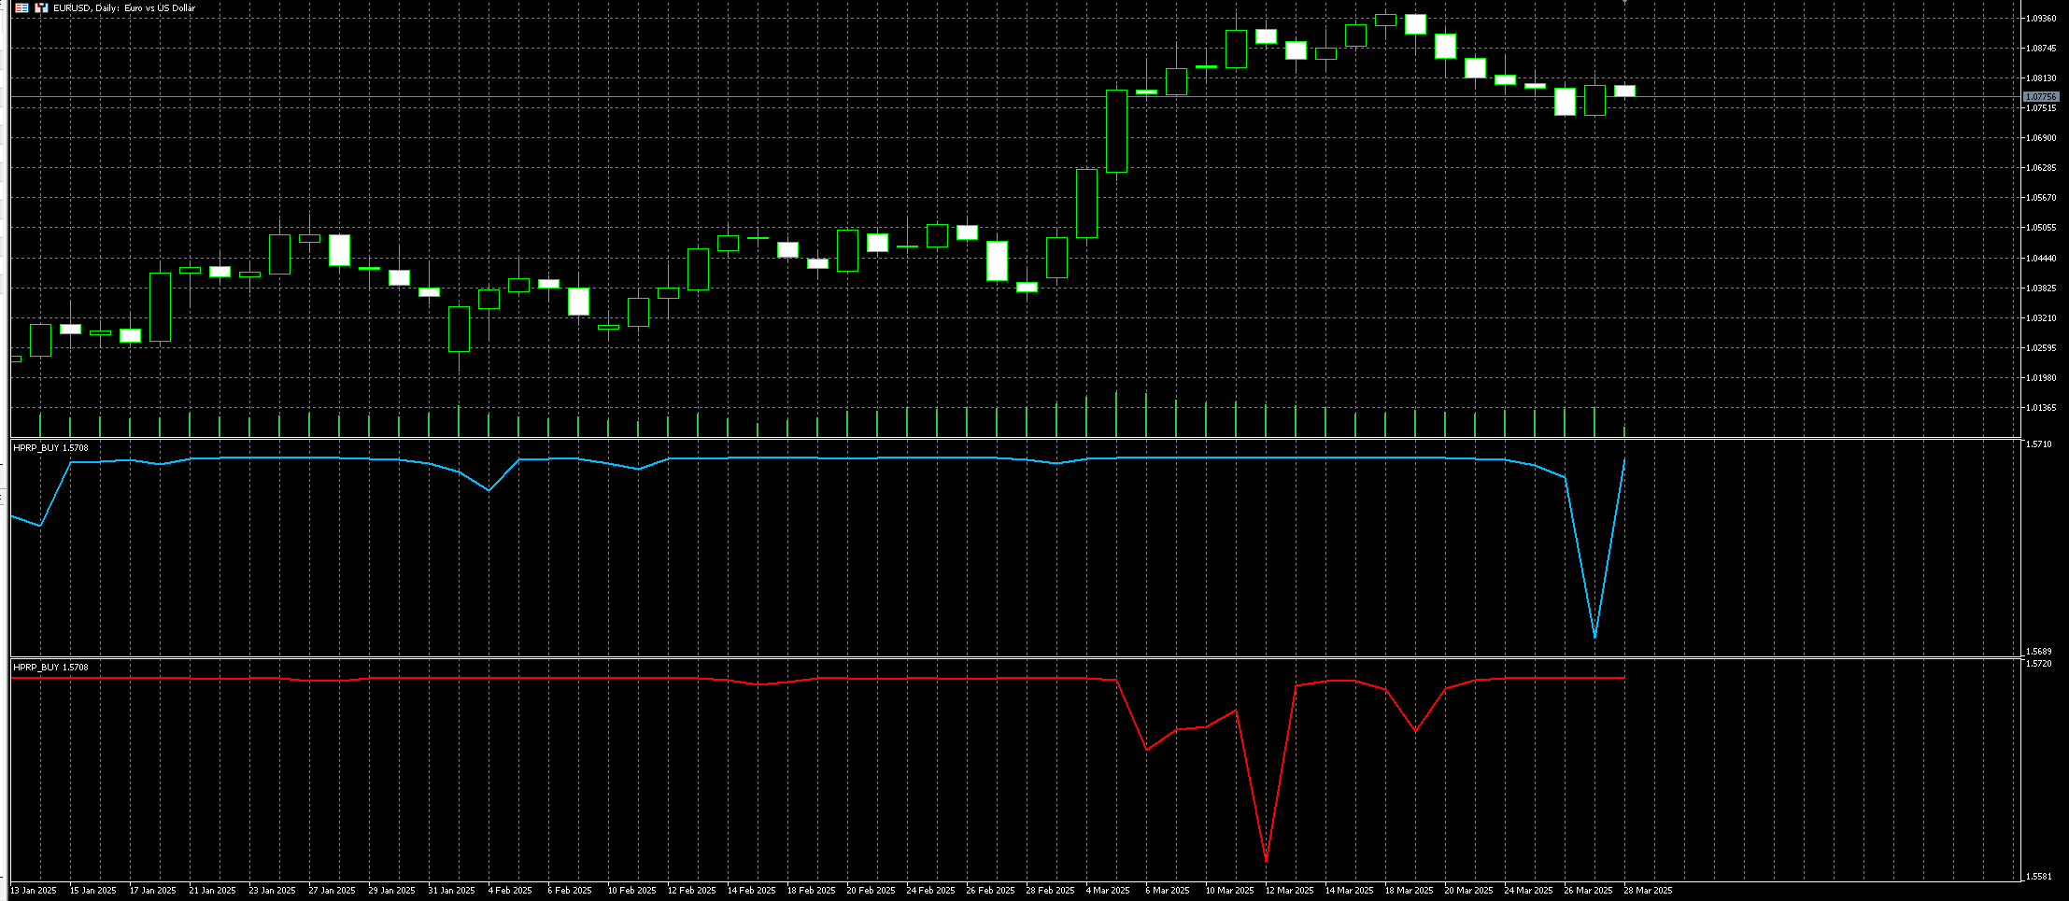Click the 1.5720 indicator scale value
This screenshot has width=2069, height=901.
coord(2038,664)
